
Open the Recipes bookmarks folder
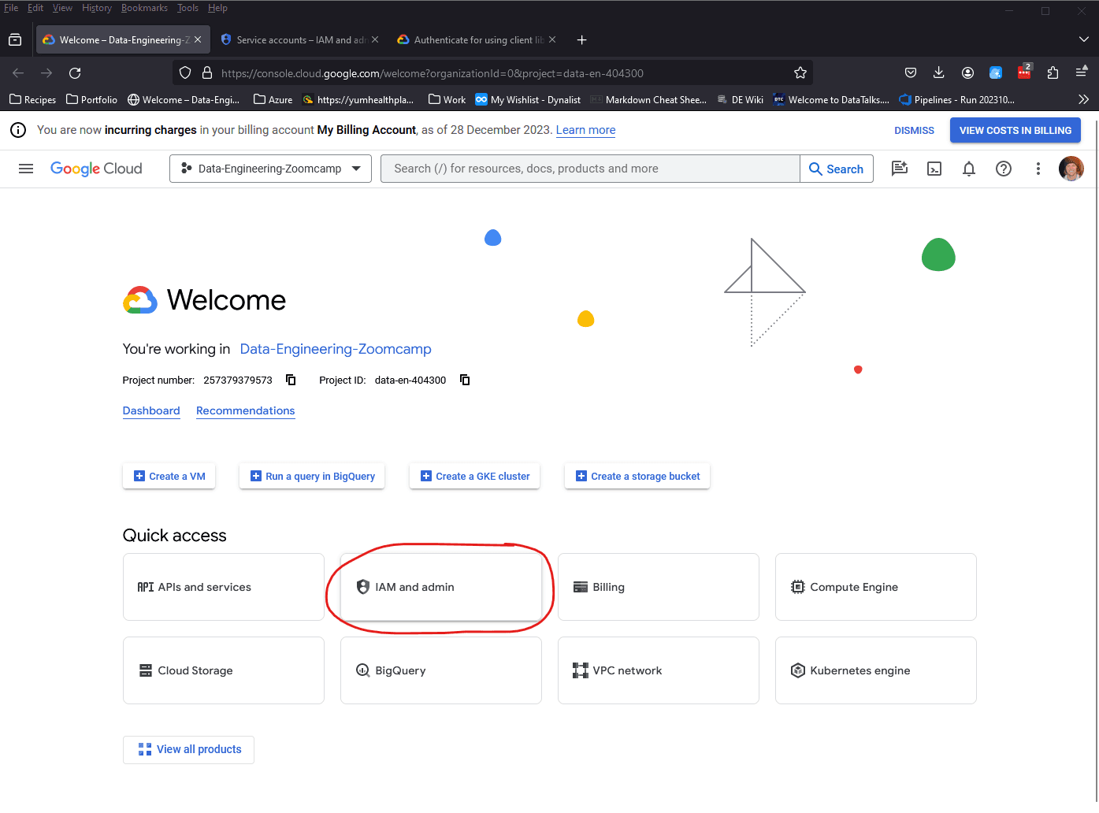[x=32, y=100]
